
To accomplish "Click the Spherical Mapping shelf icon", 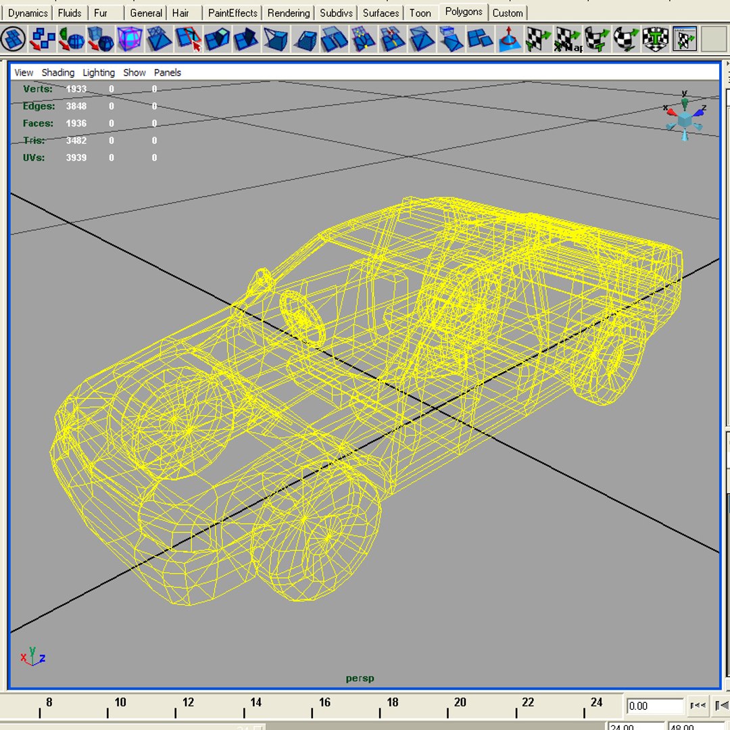I will [x=626, y=39].
